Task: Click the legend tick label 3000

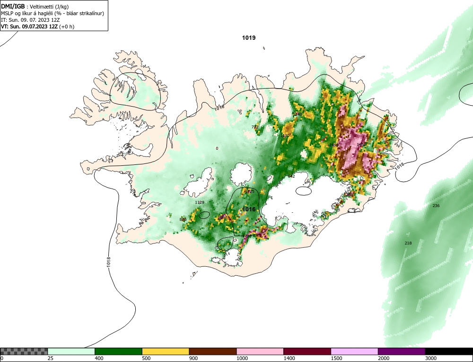Action: point(431,358)
